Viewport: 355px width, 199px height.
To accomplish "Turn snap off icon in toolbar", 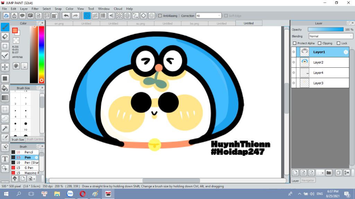I will pyautogui.click(x=87, y=16).
